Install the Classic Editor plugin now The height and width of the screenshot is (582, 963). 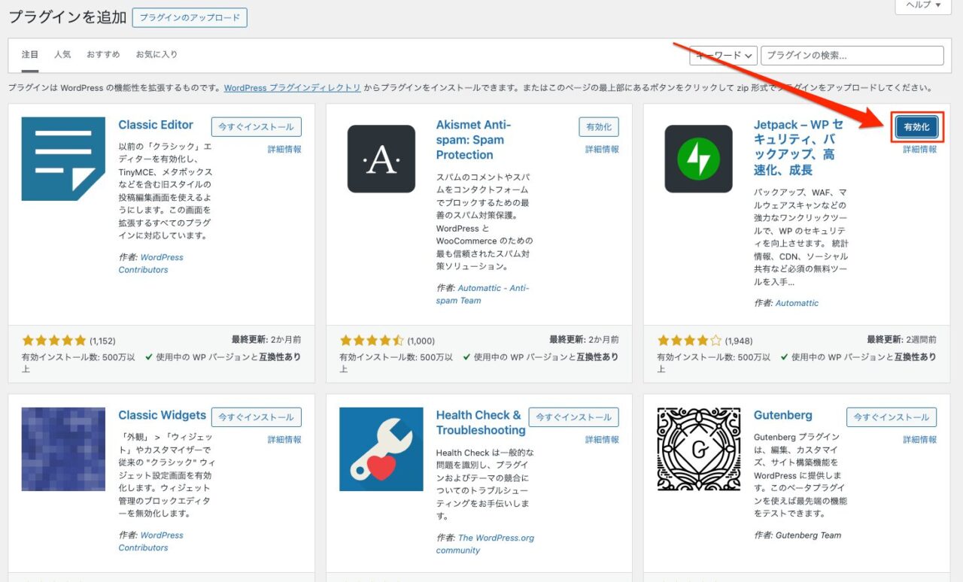point(256,126)
